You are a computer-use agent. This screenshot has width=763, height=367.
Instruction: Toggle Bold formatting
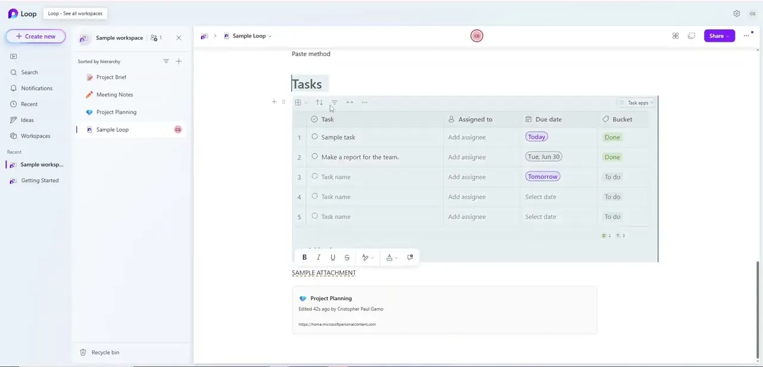pyautogui.click(x=304, y=257)
